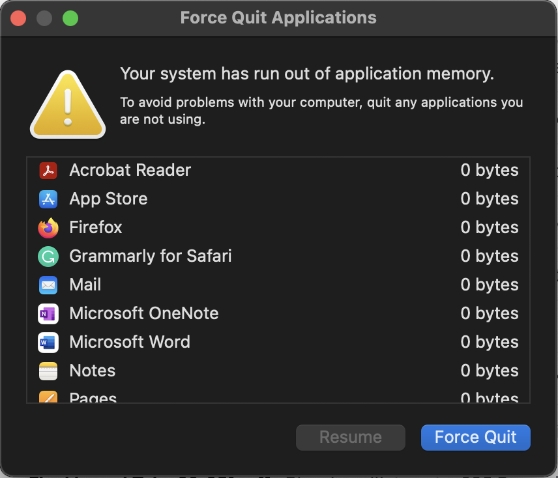Click the Firefox browser icon
558x478 pixels.
tap(48, 228)
